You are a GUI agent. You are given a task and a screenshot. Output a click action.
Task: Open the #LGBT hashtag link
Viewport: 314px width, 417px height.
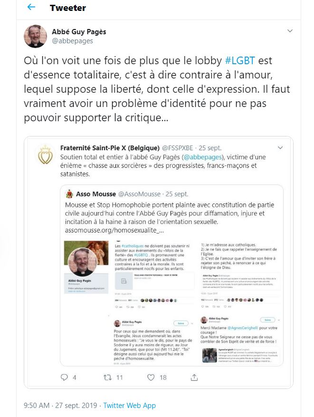pos(240,61)
